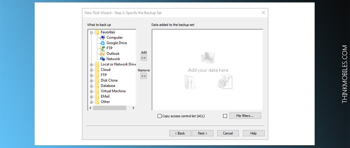The image size is (350, 148).
Task: Expand the Other node
Action: click(91, 102)
